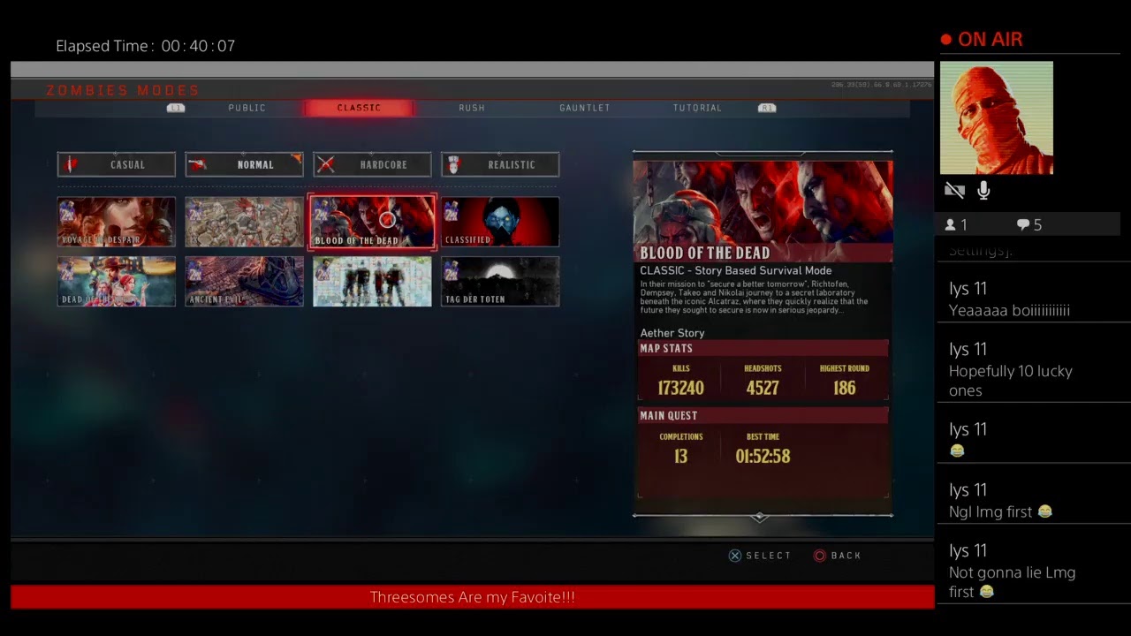This screenshot has width=1131, height=636.
Task: Click the Realistic skull mask icon
Action: pos(453,164)
